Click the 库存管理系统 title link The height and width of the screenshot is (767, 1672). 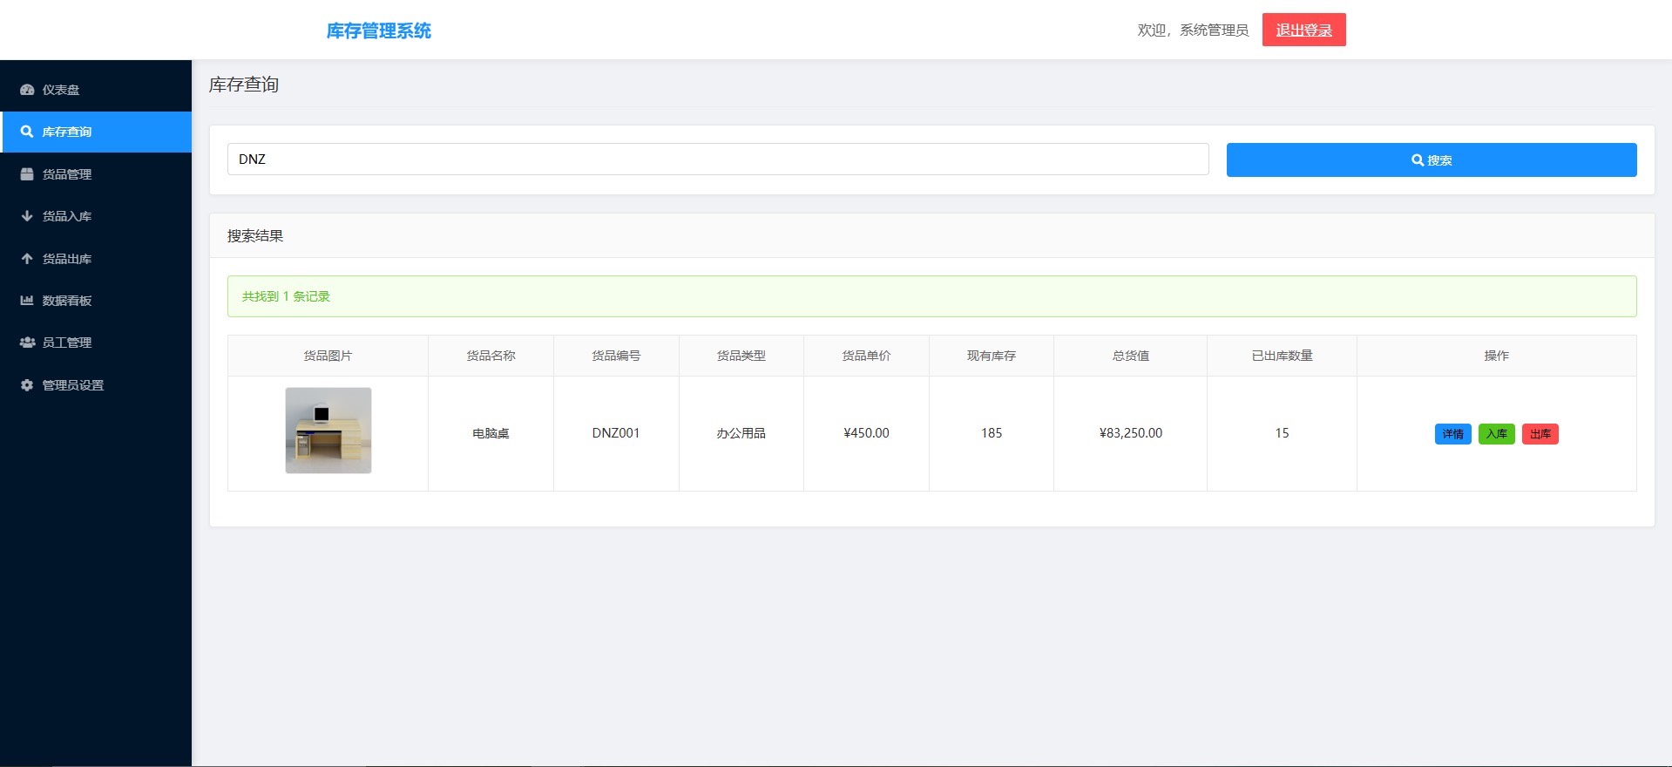[x=379, y=31]
